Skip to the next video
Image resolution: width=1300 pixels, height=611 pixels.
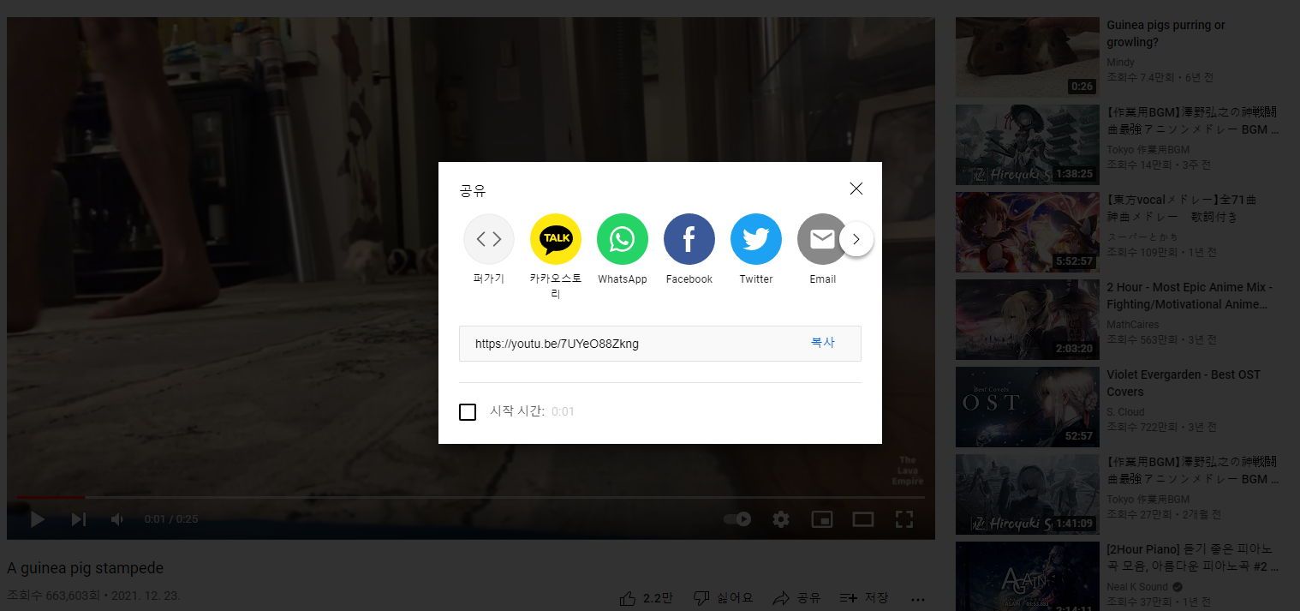tap(79, 519)
